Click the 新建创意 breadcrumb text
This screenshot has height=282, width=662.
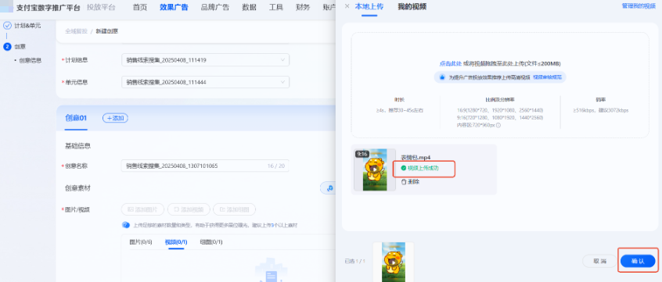coord(107,31)
